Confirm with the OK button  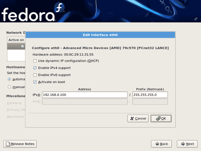tap(161, 118)
